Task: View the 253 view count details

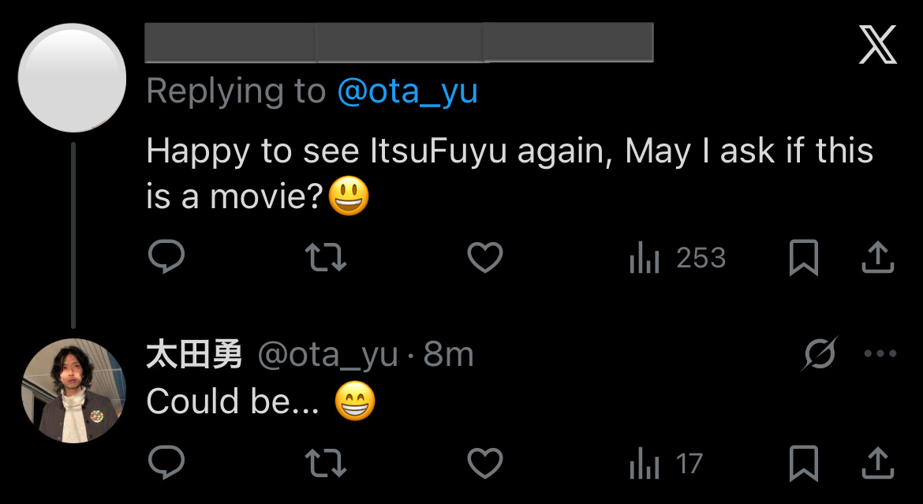Action: click(701, 257)
